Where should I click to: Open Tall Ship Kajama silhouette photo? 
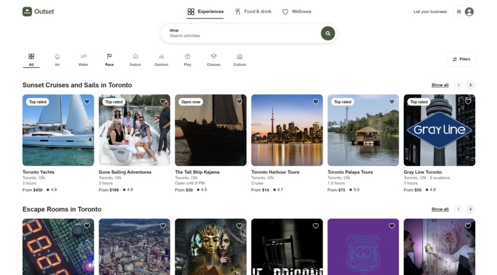coord(211,130)
